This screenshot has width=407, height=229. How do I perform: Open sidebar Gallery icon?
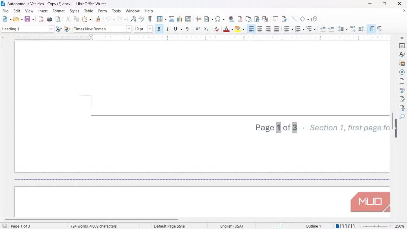tap(402, 63)
